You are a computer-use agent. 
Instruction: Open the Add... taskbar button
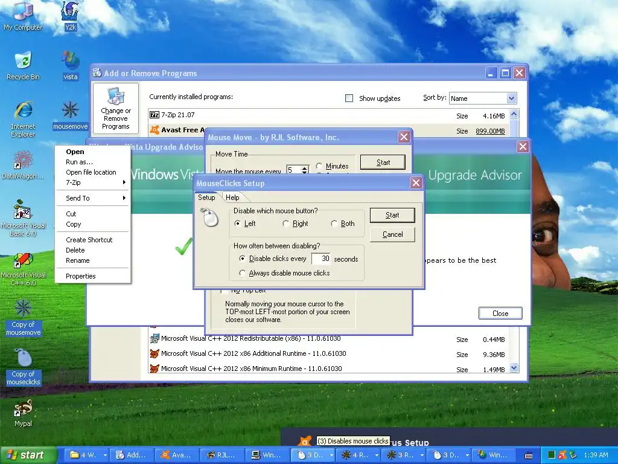coord(131,455)
